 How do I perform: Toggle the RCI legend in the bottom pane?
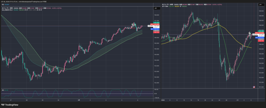(x=3, y=90)
